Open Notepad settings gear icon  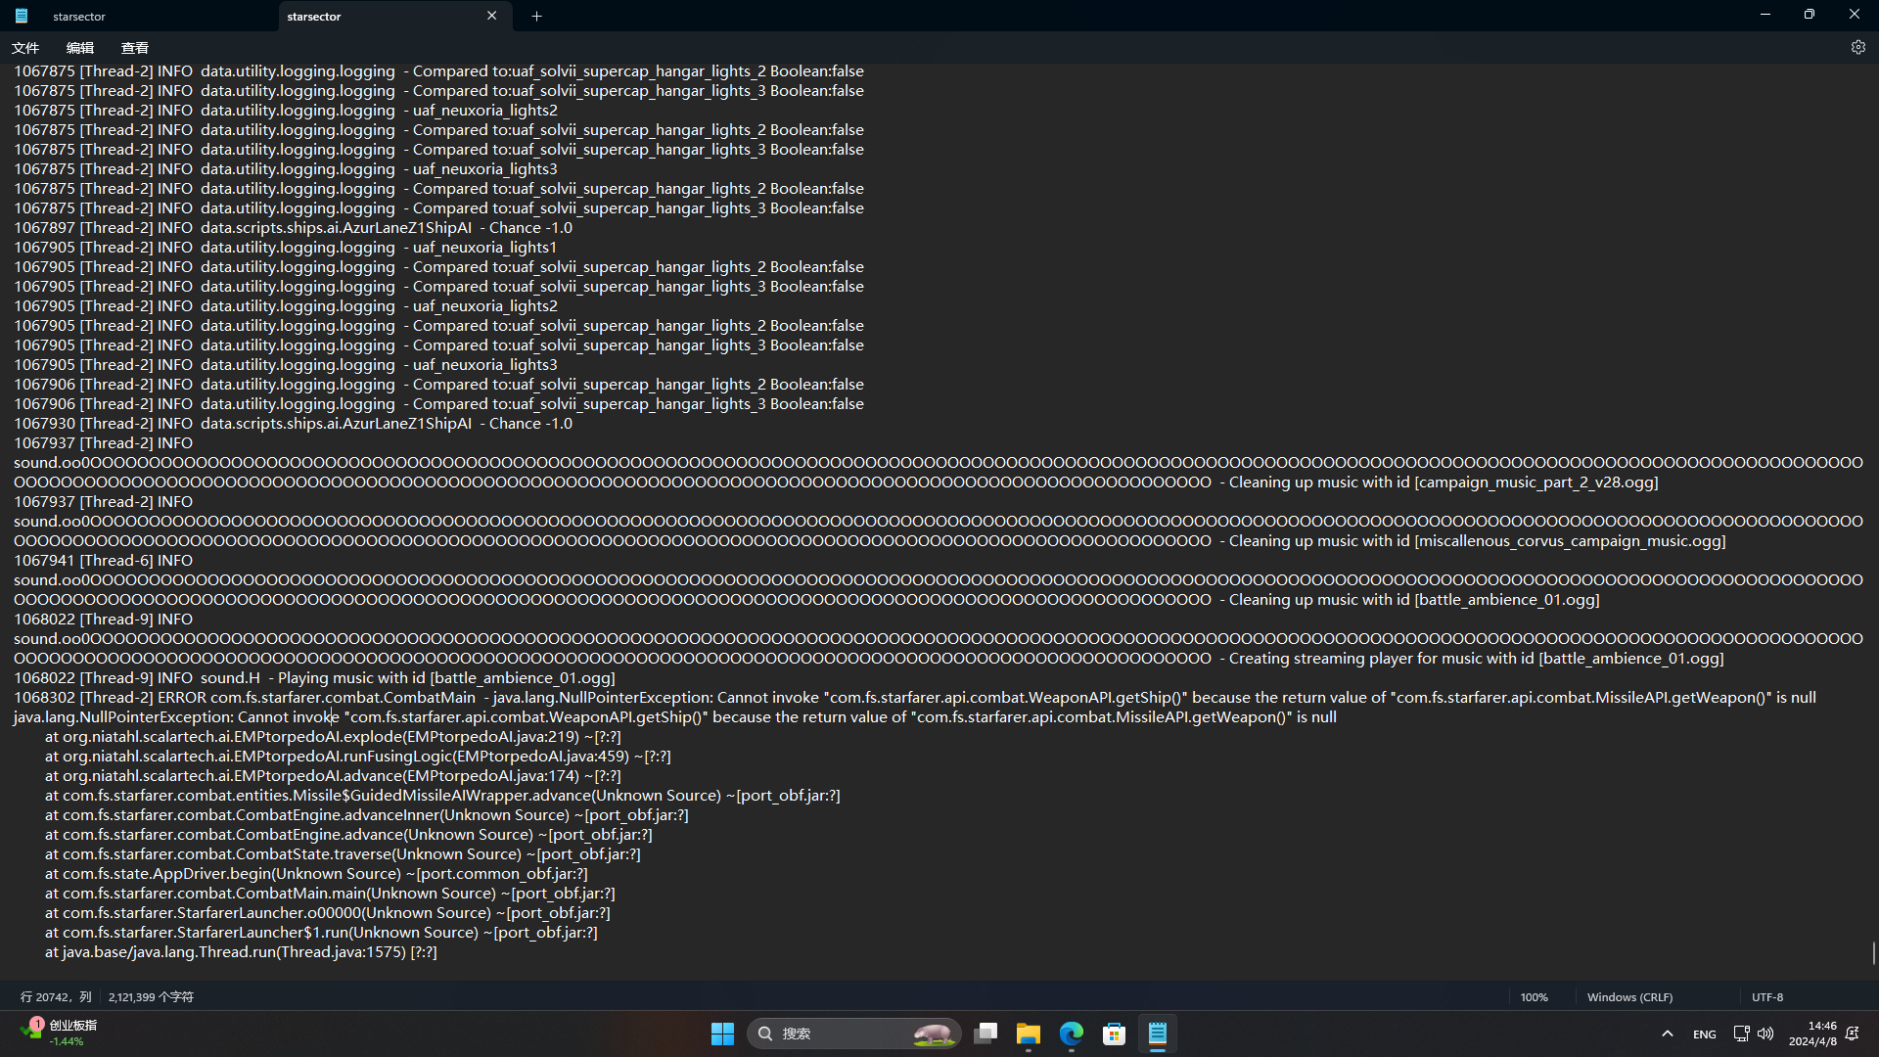point(1857,47)
